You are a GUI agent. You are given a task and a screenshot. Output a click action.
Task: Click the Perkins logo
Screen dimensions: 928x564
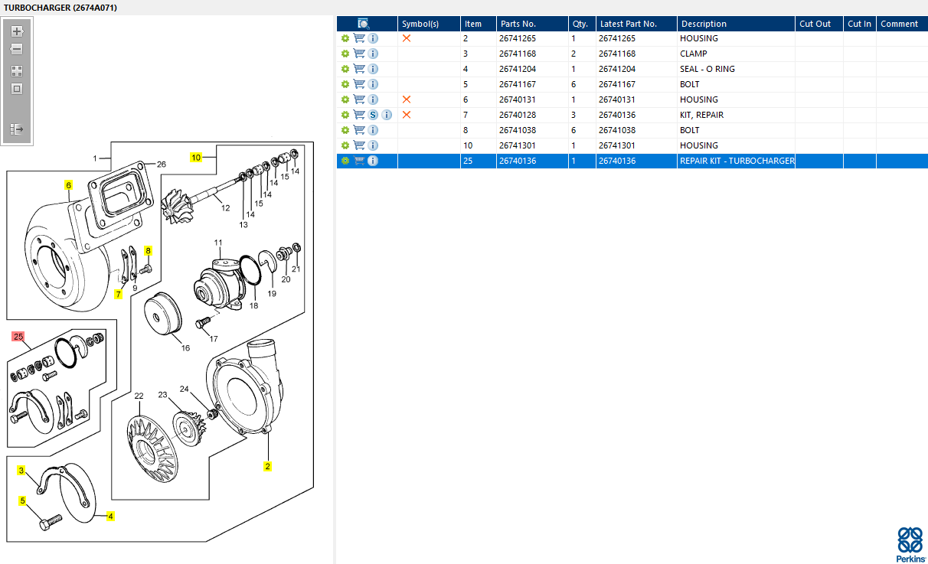tap(909, 544)
